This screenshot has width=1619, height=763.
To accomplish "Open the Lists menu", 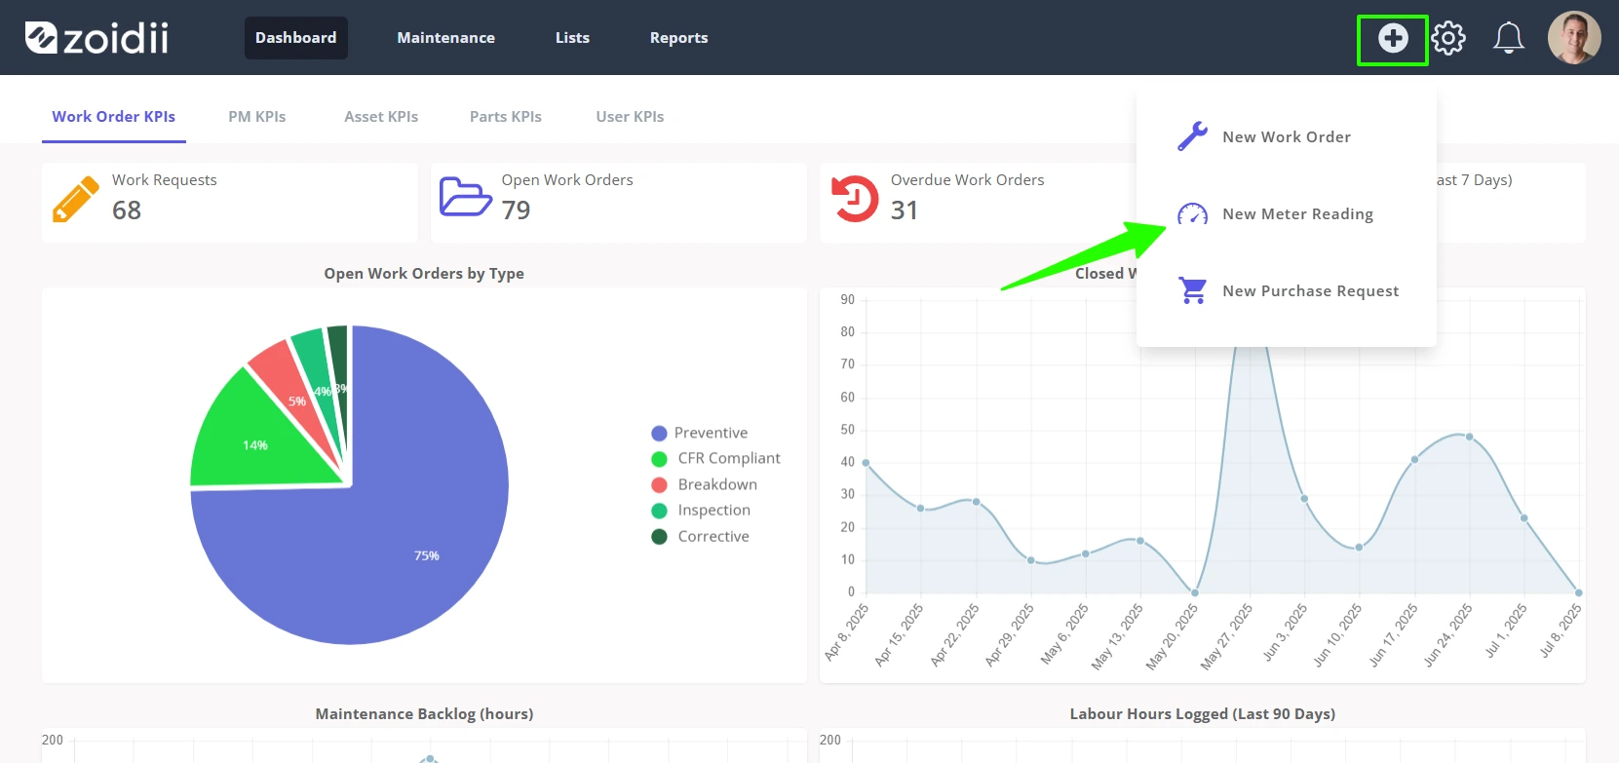I will 572,38.
